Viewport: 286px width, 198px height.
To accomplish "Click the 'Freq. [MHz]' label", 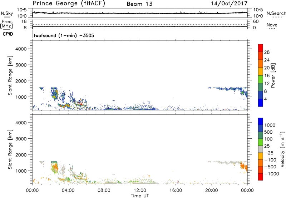I will (x=6, y=24).
